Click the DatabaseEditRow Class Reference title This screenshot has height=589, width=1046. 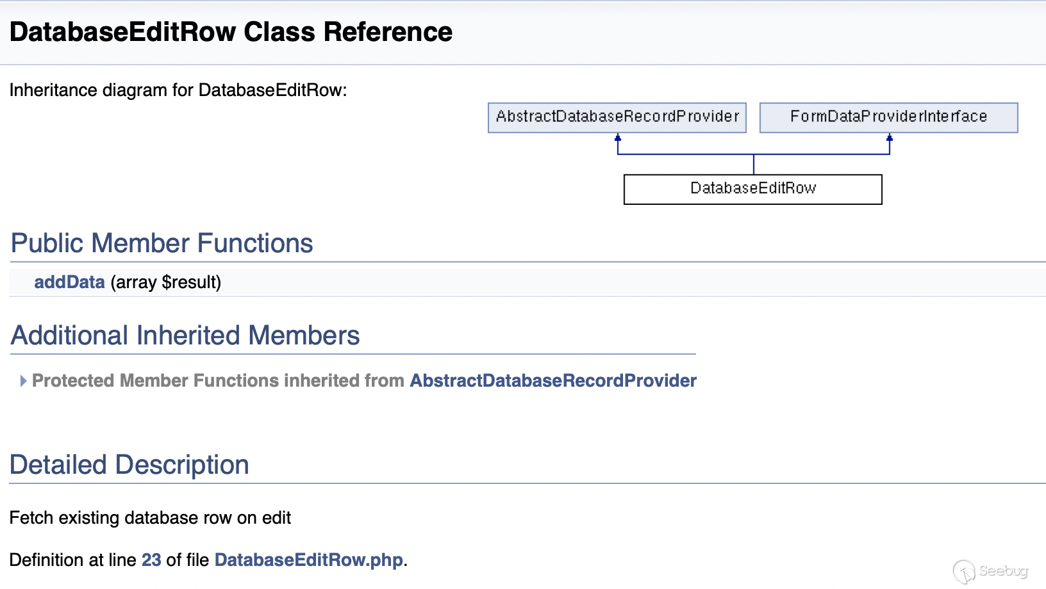click(x=231, y=32)
